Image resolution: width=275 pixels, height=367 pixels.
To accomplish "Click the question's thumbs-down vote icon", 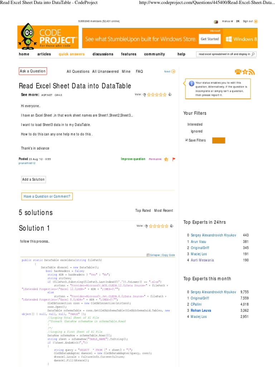I will tap(145, 95).
